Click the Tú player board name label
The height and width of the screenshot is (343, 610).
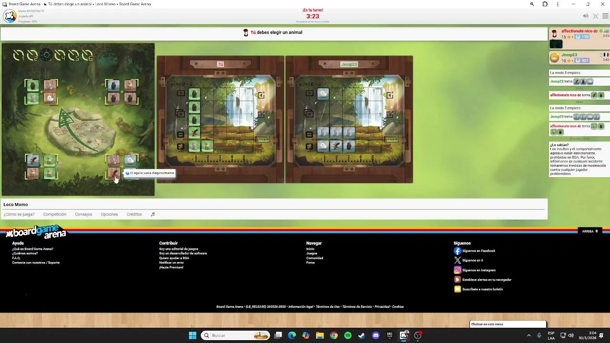220,64
